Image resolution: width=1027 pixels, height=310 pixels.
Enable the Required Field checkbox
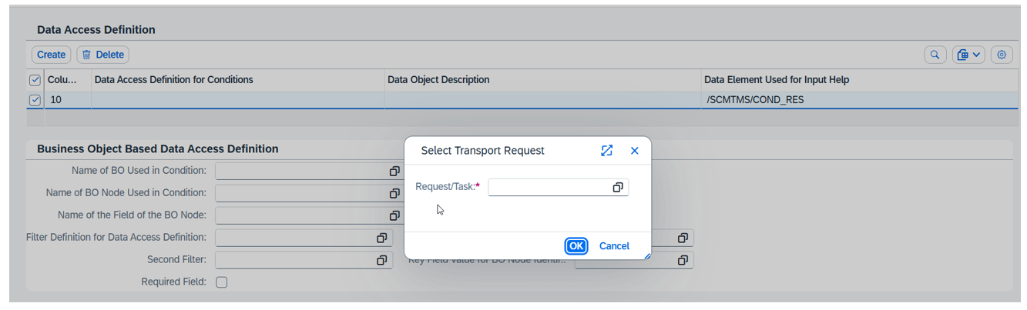(x=222, y=282)
